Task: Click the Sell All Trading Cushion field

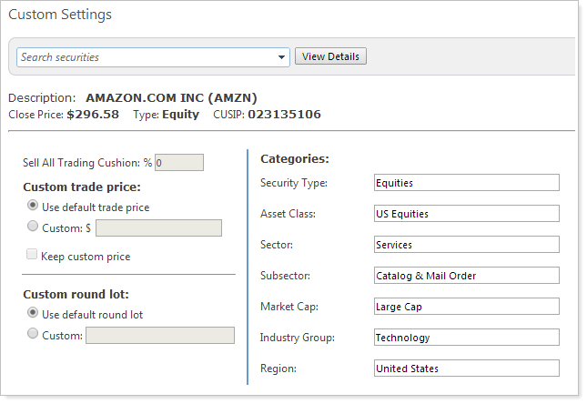Action: [x=178, y=163]
